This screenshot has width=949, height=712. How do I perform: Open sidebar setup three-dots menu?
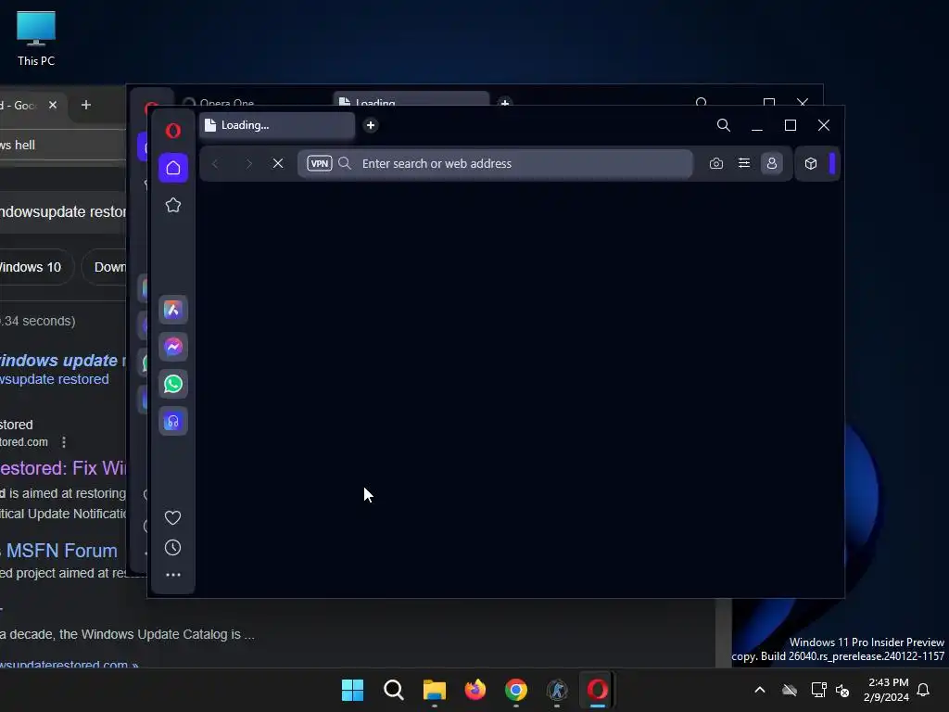pos(173,575)
